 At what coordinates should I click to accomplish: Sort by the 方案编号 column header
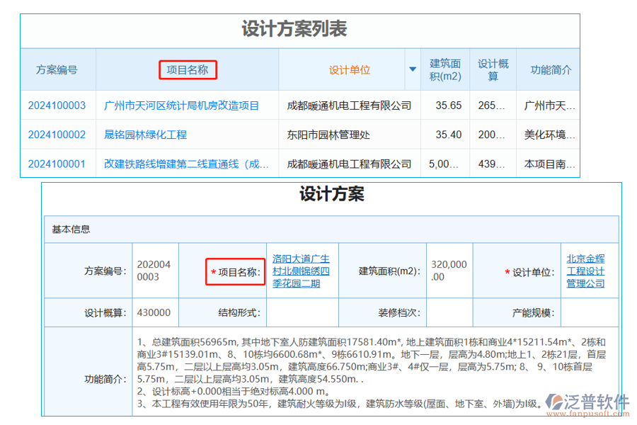point(57,69)
